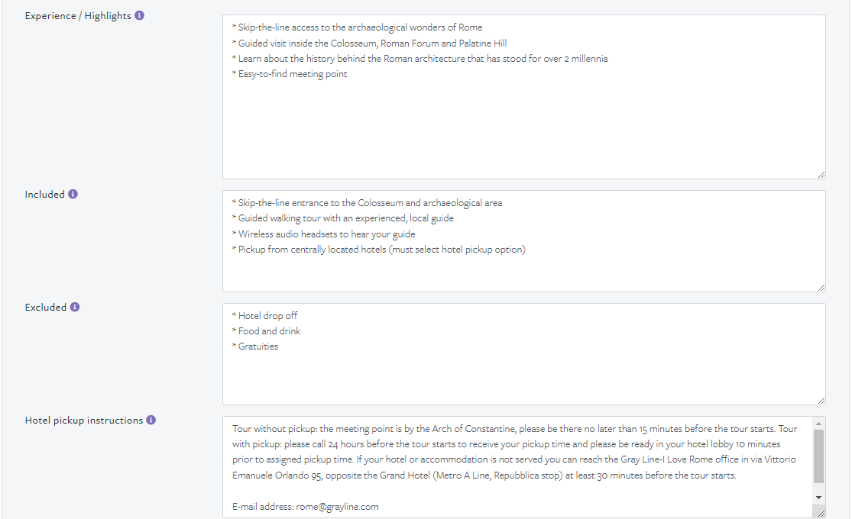Click resize handle of Highlights text area
Viewport: 852px width, 519px height.
click(821, 174)
